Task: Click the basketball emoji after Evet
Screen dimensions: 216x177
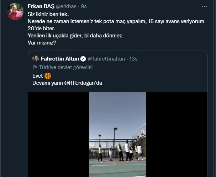Action: coord(48,76)
